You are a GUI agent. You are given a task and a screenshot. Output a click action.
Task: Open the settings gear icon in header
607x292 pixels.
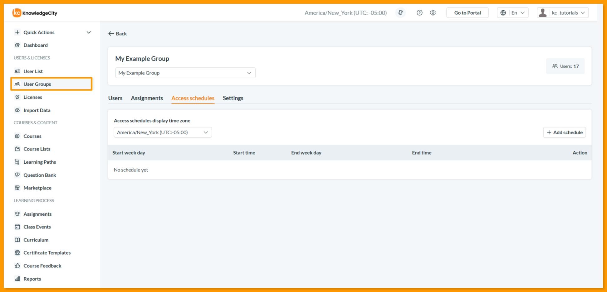[433, 13]
